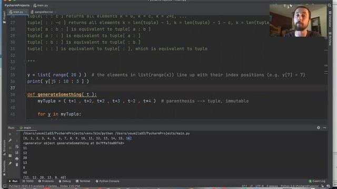Go to line via cursor position indicator
Image resolution: width=337 pixels, height=189 pixels.
click(x=244, y=186)
